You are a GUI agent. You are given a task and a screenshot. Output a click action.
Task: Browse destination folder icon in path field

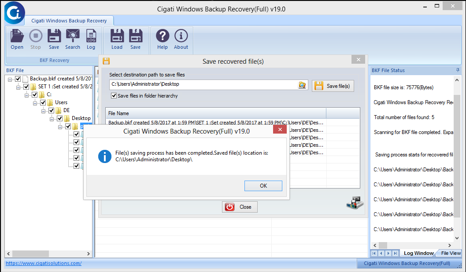[x=302, y=85]
